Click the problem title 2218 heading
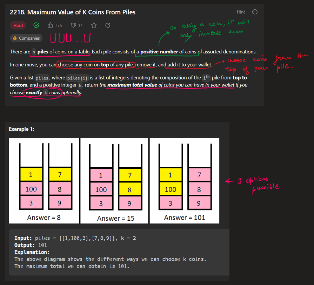This screenshot has width=314, height=285. [73, 12]
